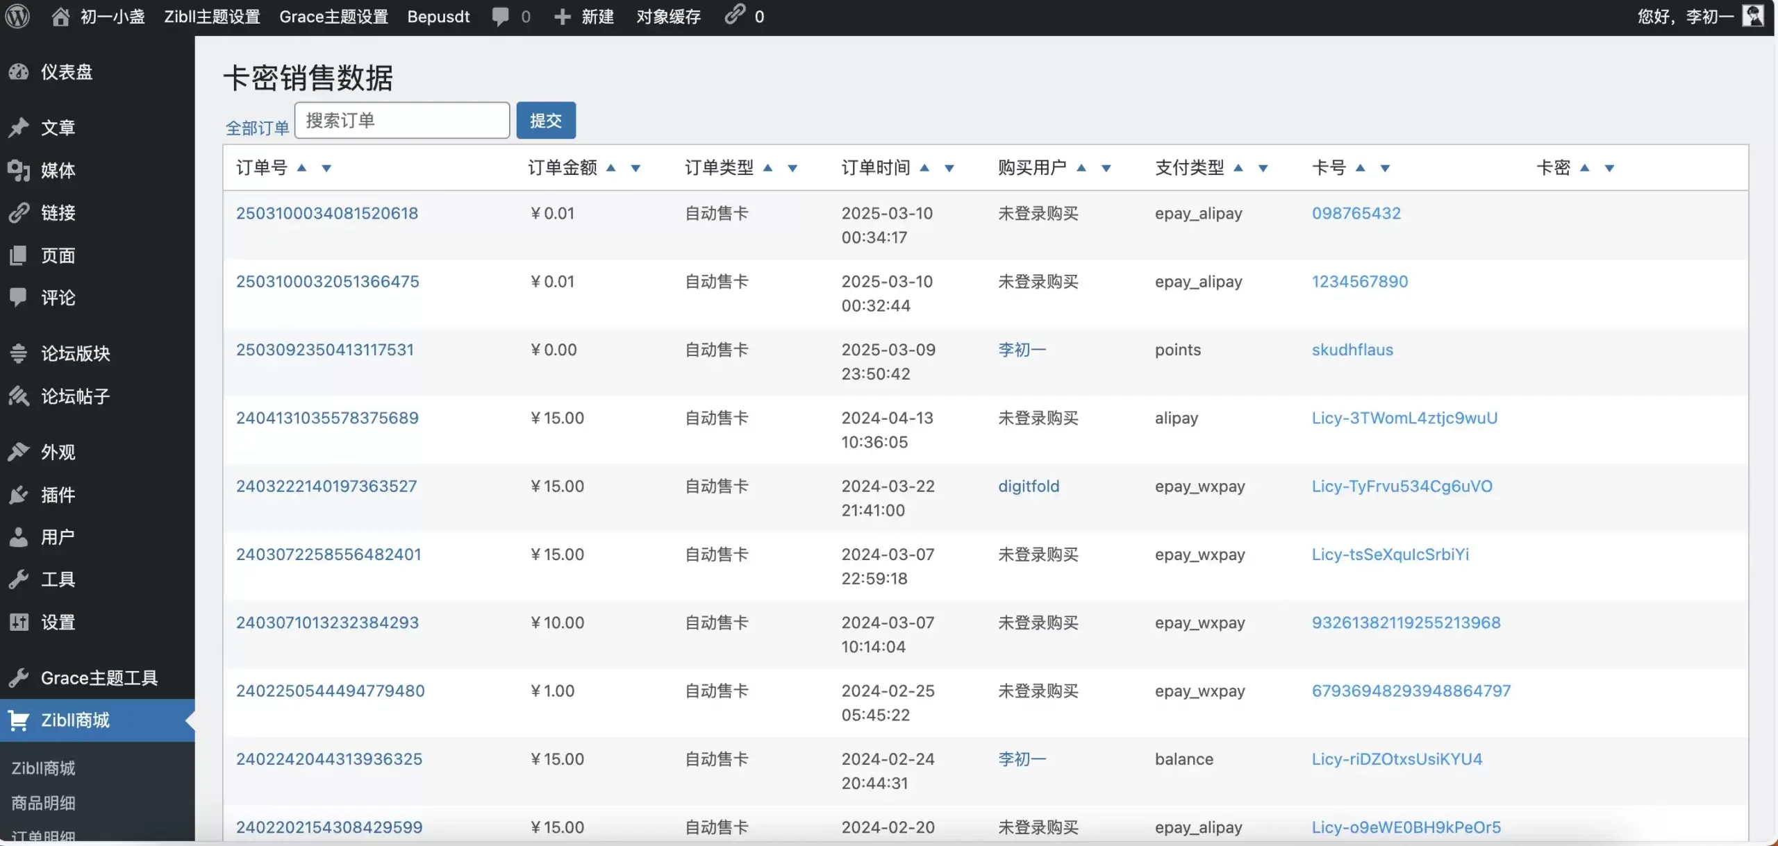The image size is (1778, 846).
Task: Open order 2403071013232384293
Action: [x=327, y=623]
